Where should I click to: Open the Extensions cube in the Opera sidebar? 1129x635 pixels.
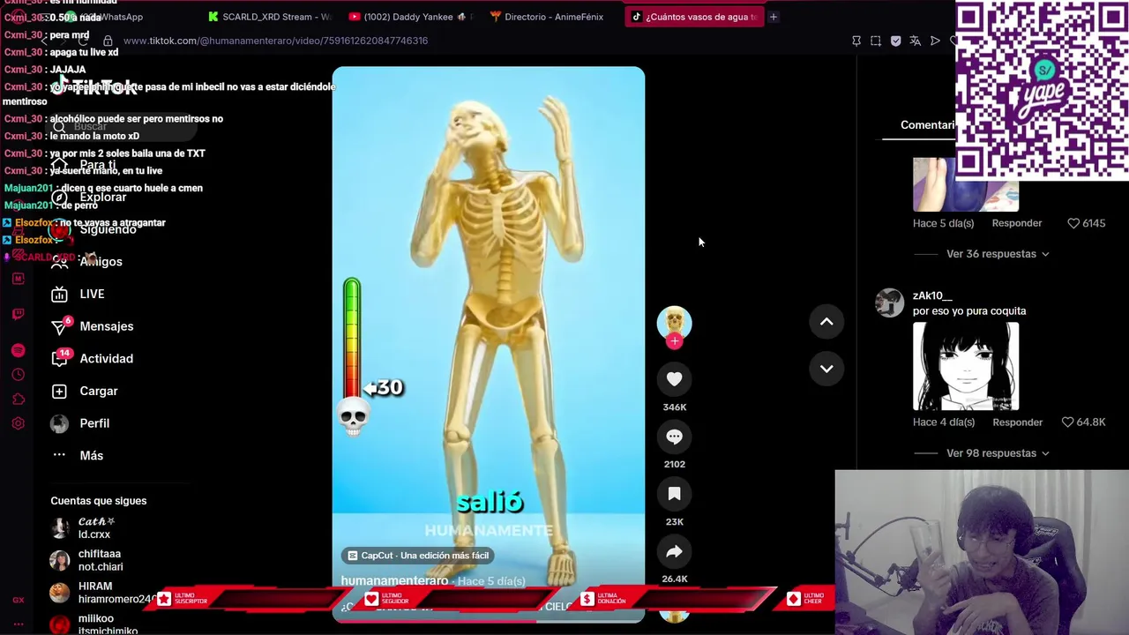18,400
